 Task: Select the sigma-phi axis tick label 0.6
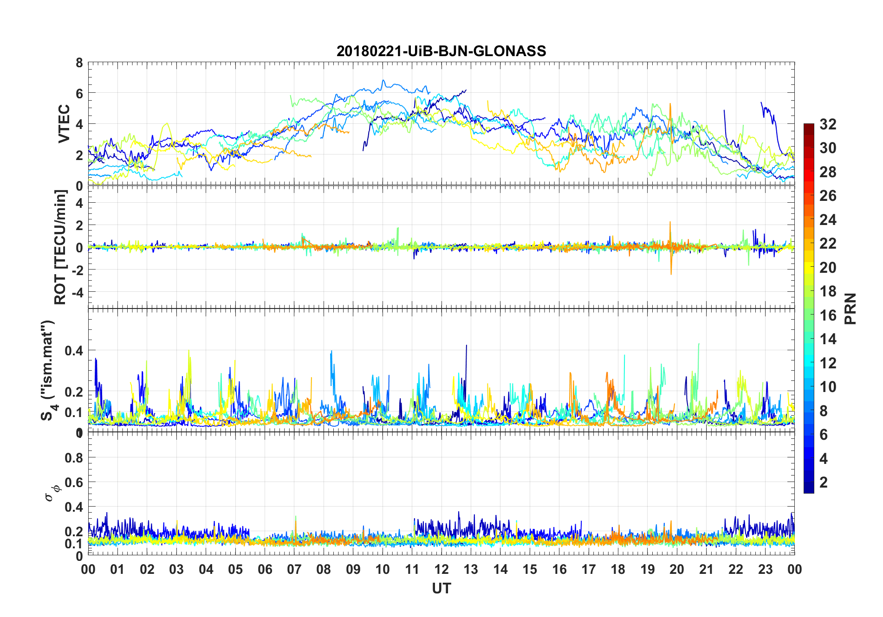[74, 482]
